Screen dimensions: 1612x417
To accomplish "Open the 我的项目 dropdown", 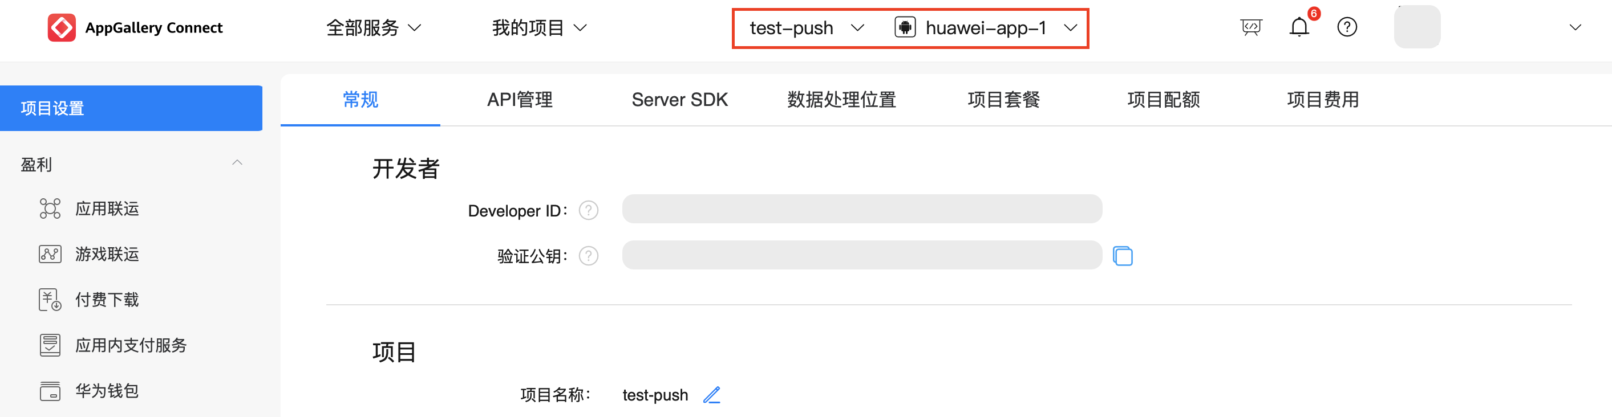I will 539,28.
